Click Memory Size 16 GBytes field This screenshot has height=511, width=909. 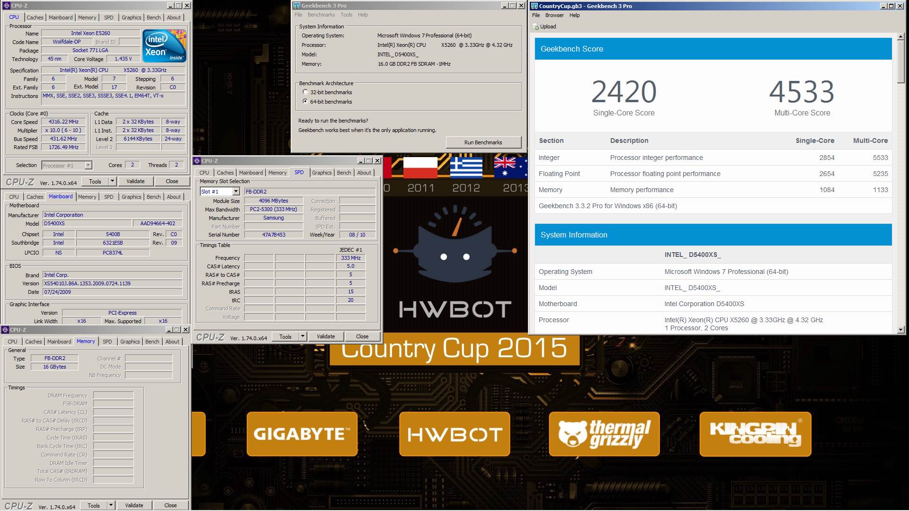coord(55,367)
